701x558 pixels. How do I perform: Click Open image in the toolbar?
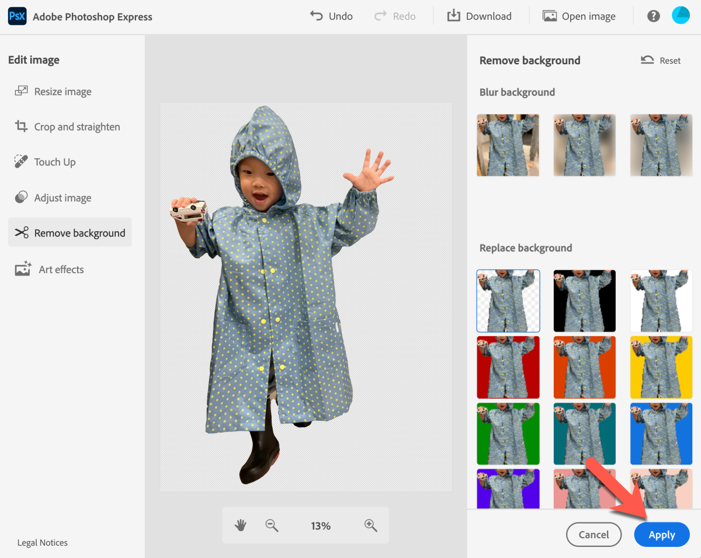pyautogui.click(x=579, y=16)
